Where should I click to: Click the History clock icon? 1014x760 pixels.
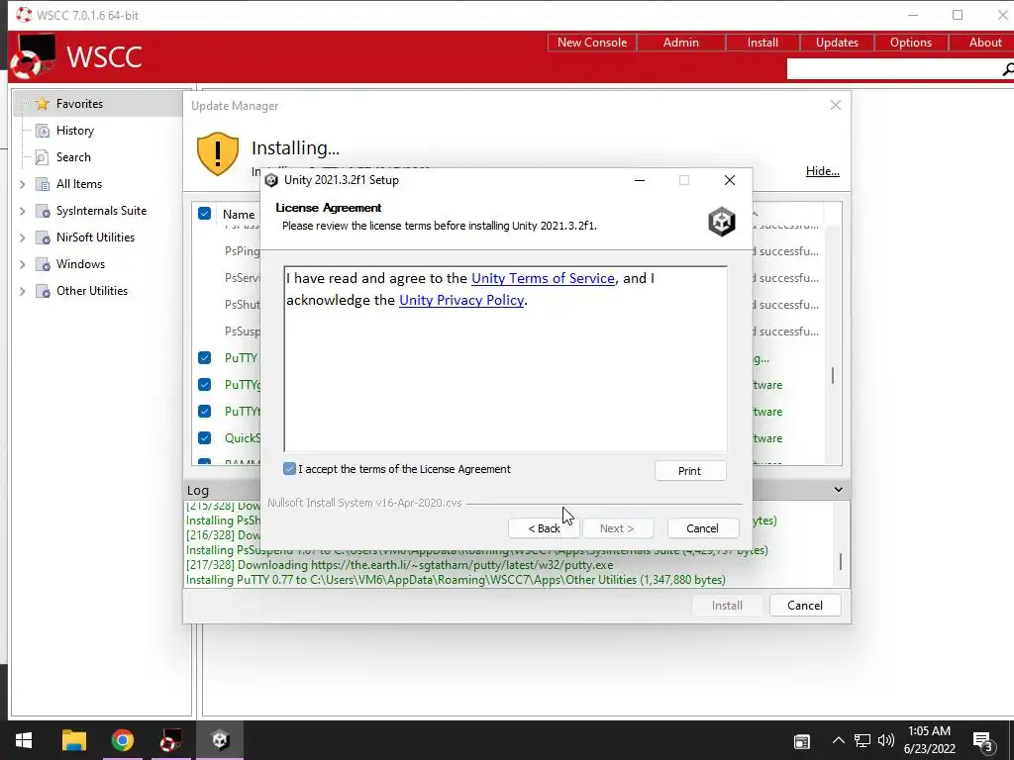pos(43,132)
